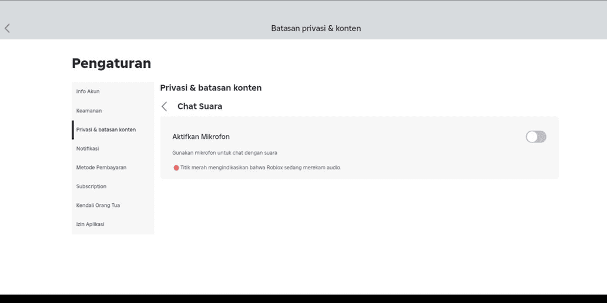
Task: Click the Aktifkan Mikrofon label
Action: coord(201,137)
